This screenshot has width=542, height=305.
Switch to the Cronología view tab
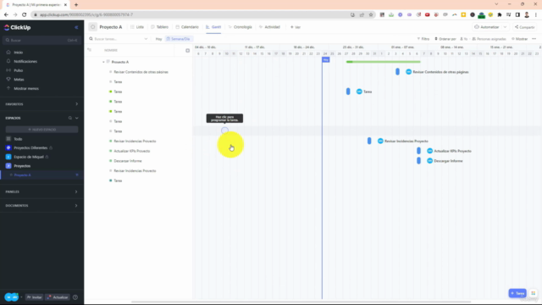click(x=240, y=27)
